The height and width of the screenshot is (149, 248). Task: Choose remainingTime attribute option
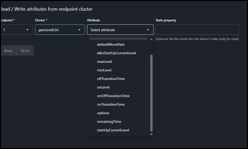point(109,121)
